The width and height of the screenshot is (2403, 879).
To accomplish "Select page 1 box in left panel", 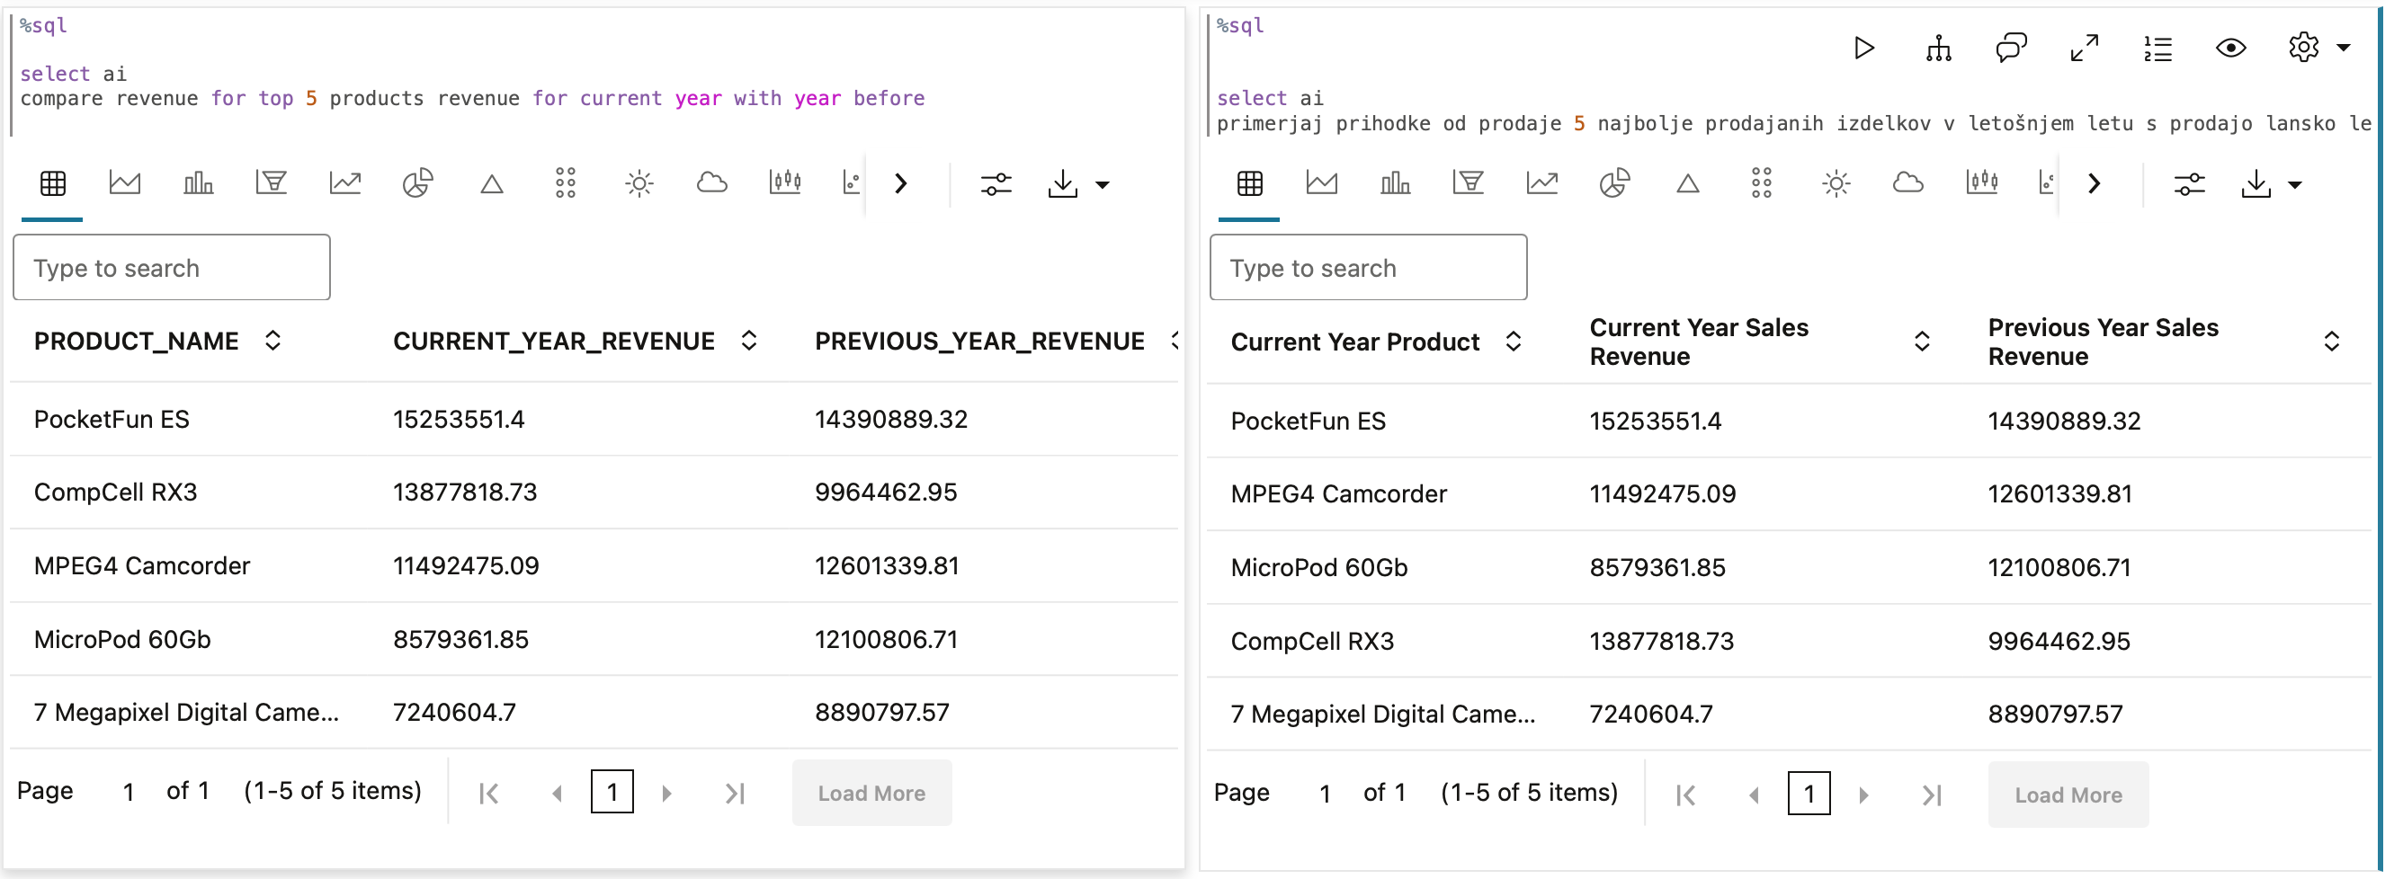I will [x=612, y=793].
